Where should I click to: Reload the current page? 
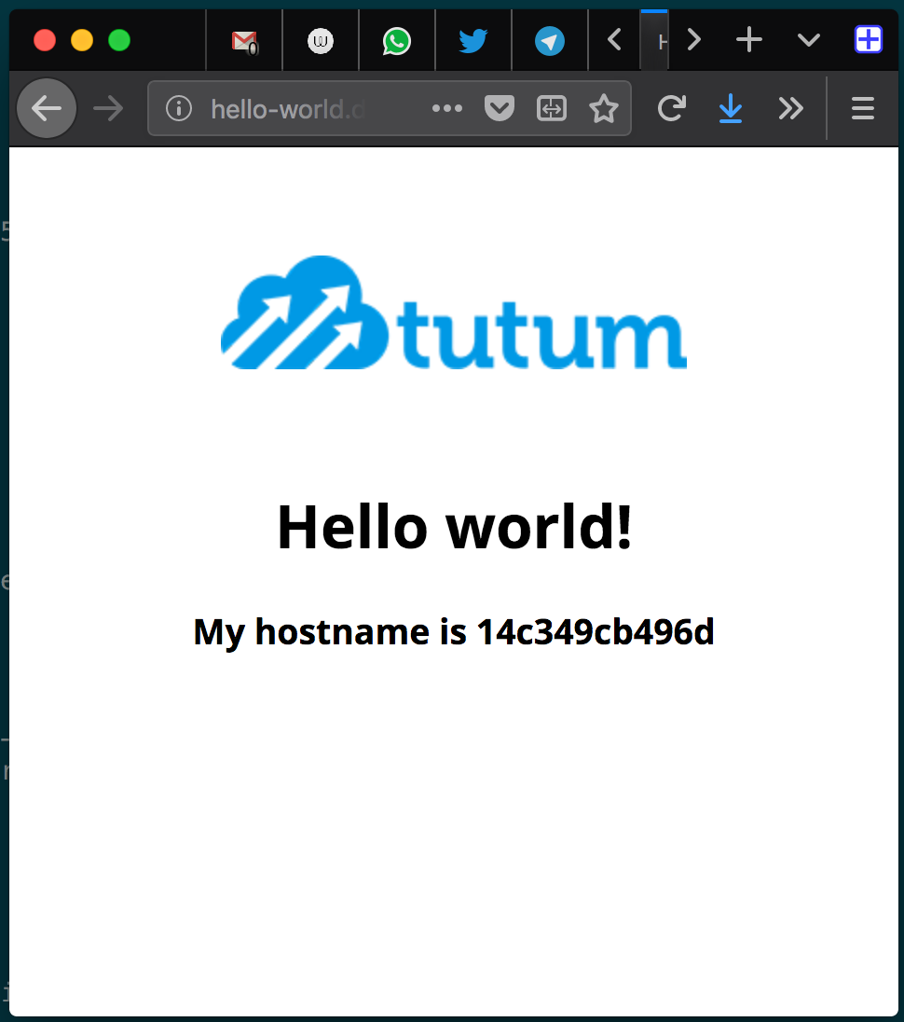coord(672,108)
